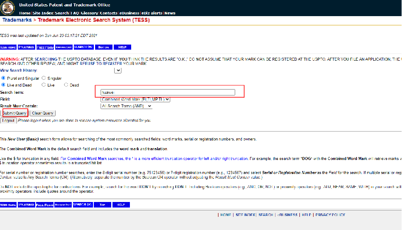Open bottom Free Form button
Screen dimensions: 402x230
pos(45,205)
